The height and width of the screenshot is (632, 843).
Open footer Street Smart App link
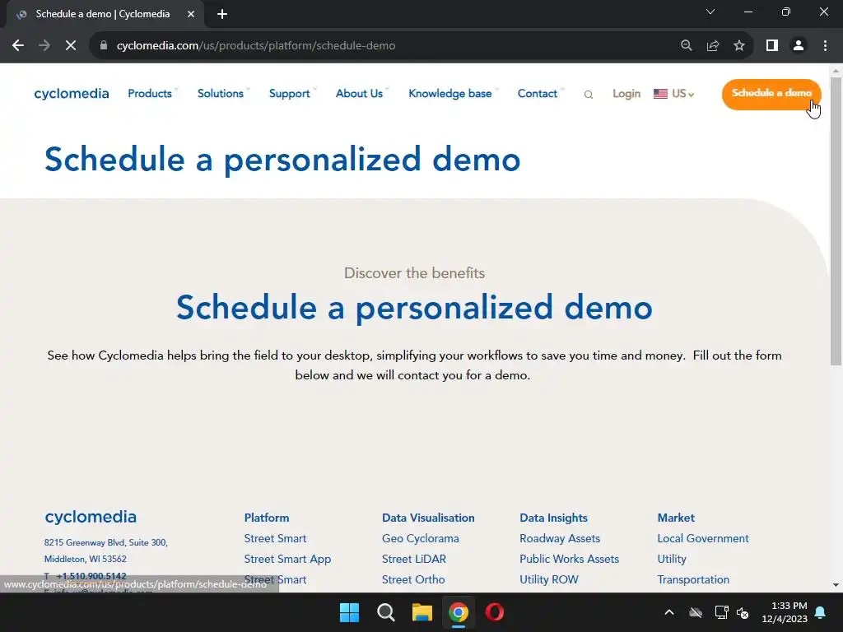[287, 559]
